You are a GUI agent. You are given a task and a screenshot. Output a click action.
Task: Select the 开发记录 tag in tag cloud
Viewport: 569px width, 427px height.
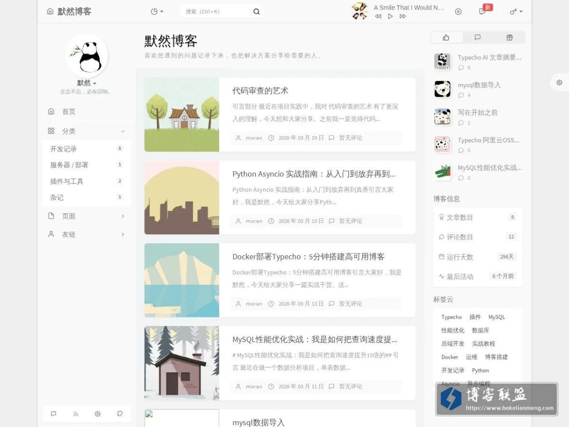click(453, 370)
